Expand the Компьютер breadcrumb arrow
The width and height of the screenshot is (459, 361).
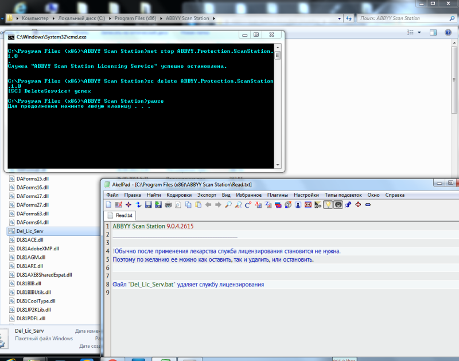point(53,18)
